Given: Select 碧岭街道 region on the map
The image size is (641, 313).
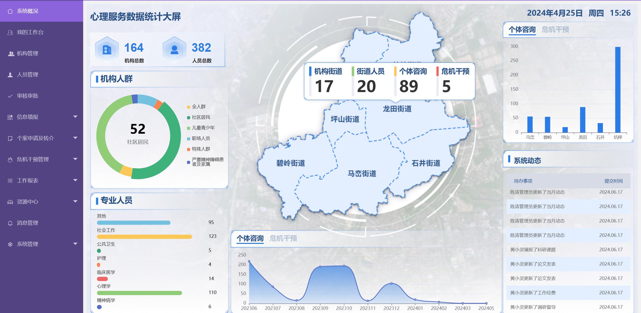Looking at the screenshot, I should pyautogui.click(x=291, y=163).
